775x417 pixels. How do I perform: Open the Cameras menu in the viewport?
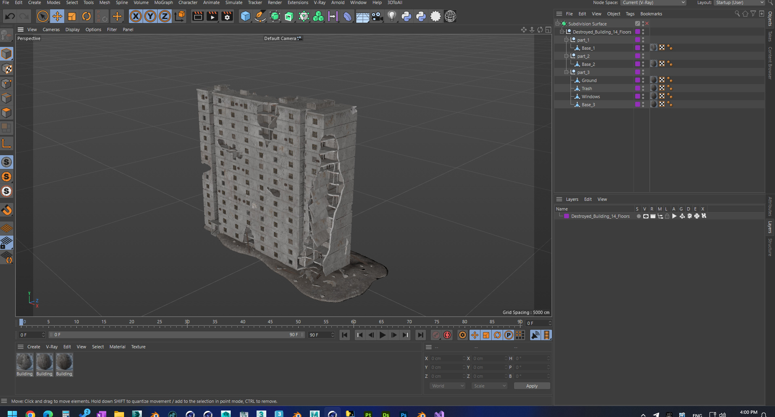(x=51, y=29)
